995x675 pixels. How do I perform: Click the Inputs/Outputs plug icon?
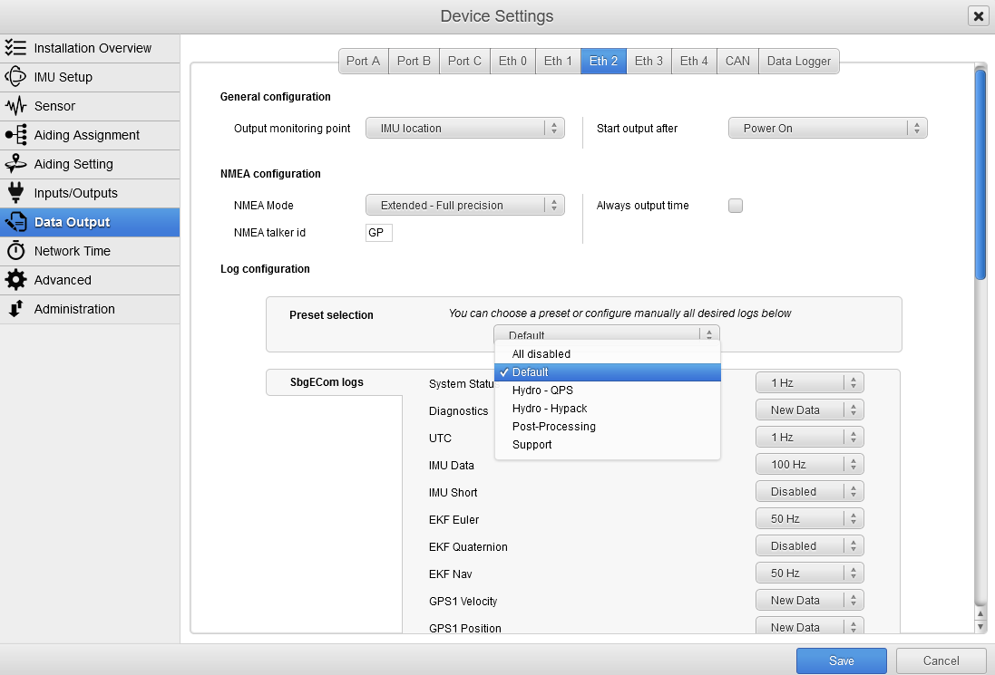tap(15, 193)
